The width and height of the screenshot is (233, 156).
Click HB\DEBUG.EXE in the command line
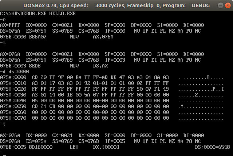click(29, 14)
